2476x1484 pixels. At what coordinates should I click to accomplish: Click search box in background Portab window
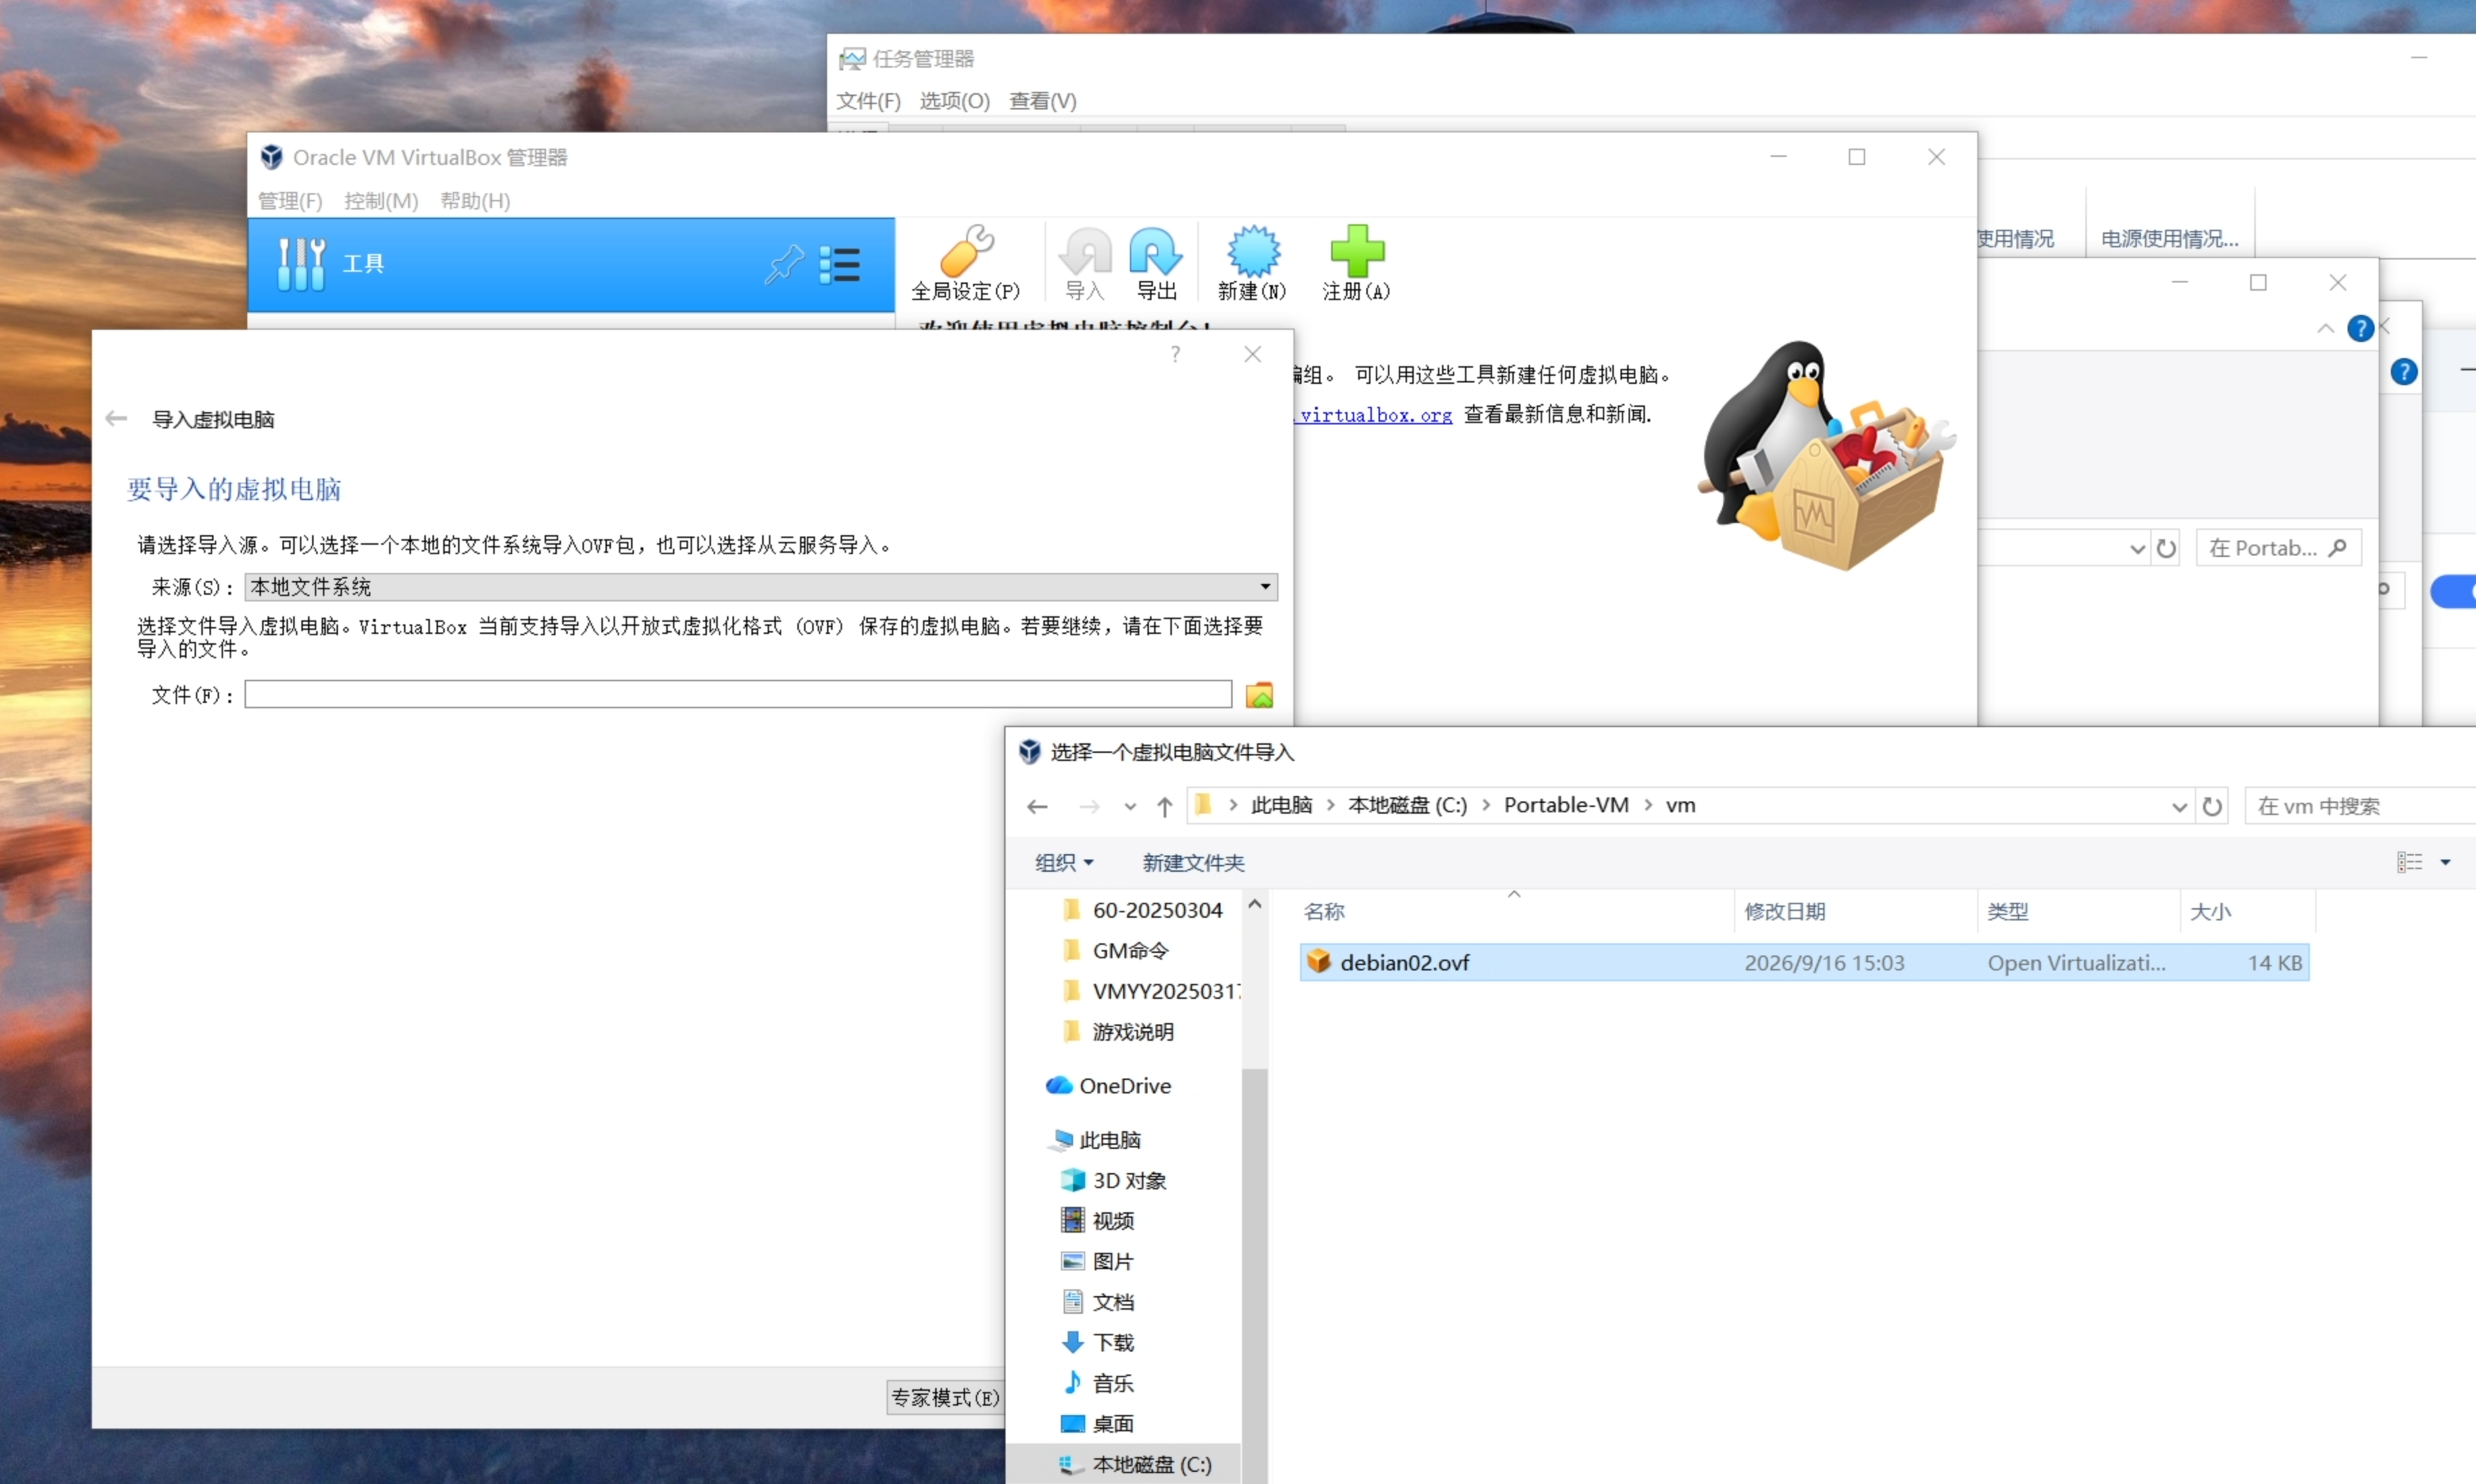pyautogui.click(x=2278, y=548)
